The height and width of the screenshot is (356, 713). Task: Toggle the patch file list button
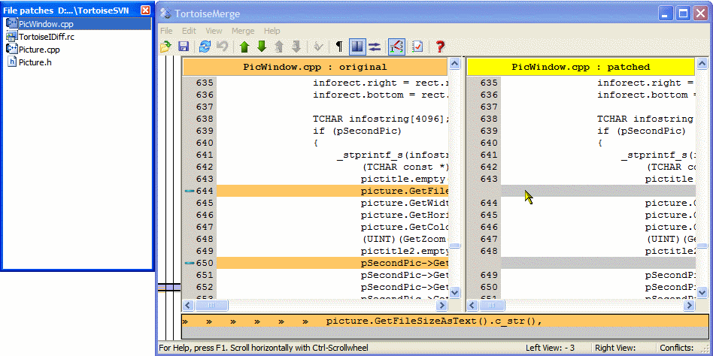(x=396, y=47)
